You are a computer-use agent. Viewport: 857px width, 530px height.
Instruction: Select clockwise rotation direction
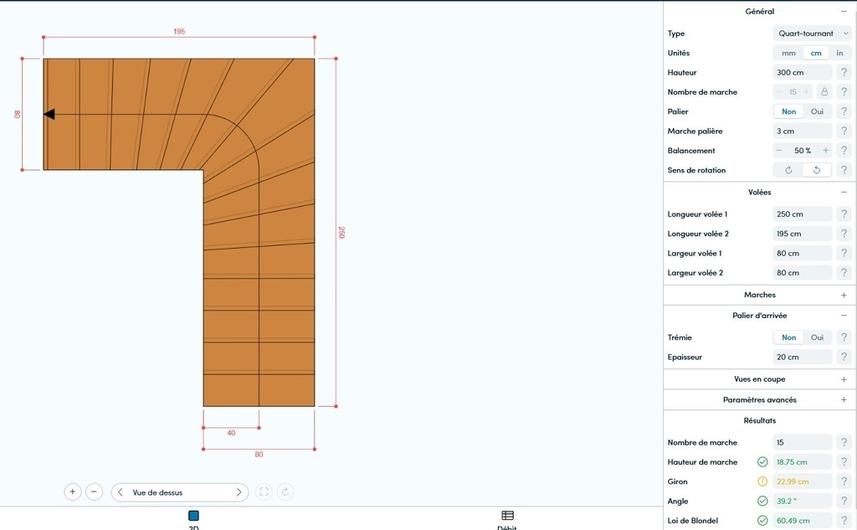pos(788,170)
